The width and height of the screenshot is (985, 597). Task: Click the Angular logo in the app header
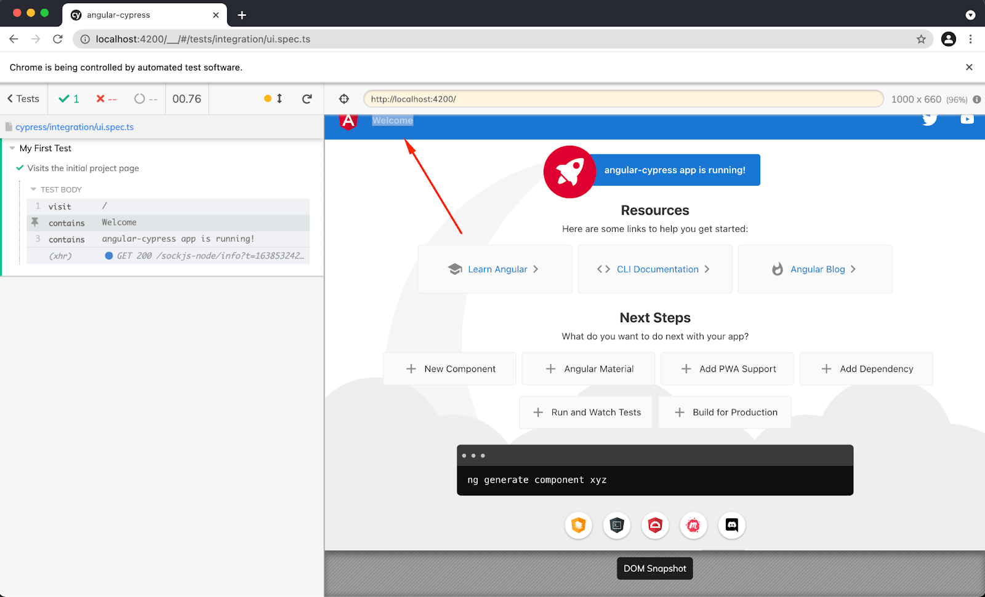coord(348,121)
